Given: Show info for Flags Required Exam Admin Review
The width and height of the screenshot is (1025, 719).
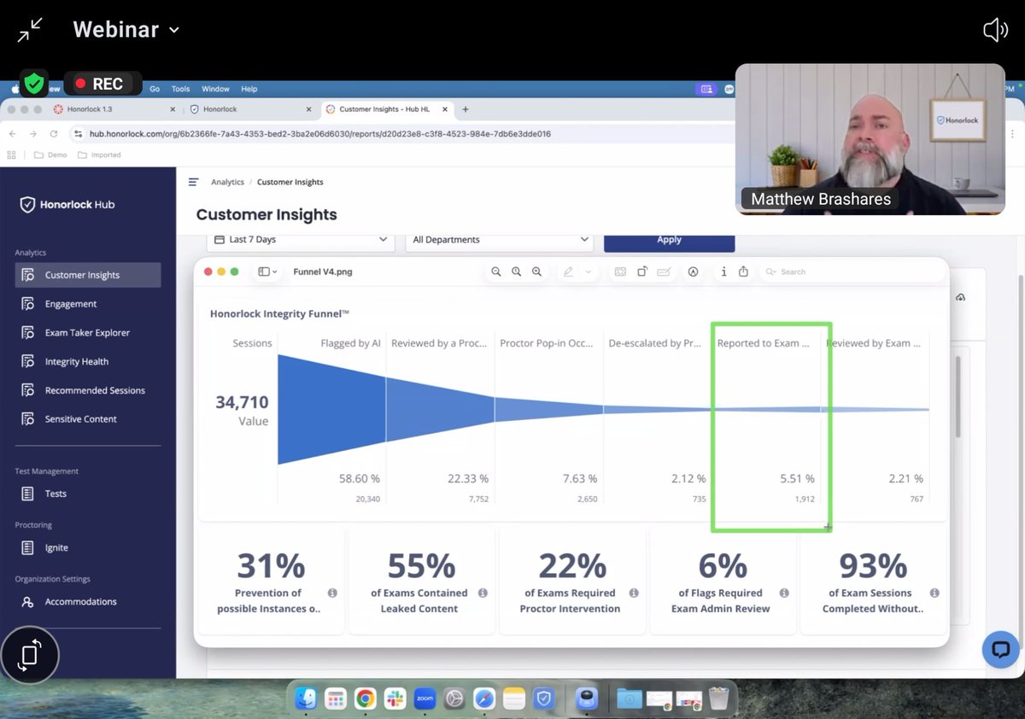Looking at the screenshot, I should pyautogui.click(x=784, y=593).
